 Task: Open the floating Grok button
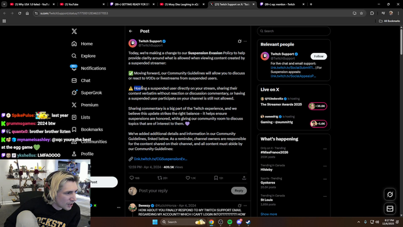(390, 194)
